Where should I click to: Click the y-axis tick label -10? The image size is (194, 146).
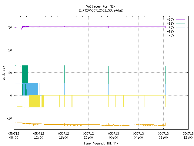click(x=9, y=118)
